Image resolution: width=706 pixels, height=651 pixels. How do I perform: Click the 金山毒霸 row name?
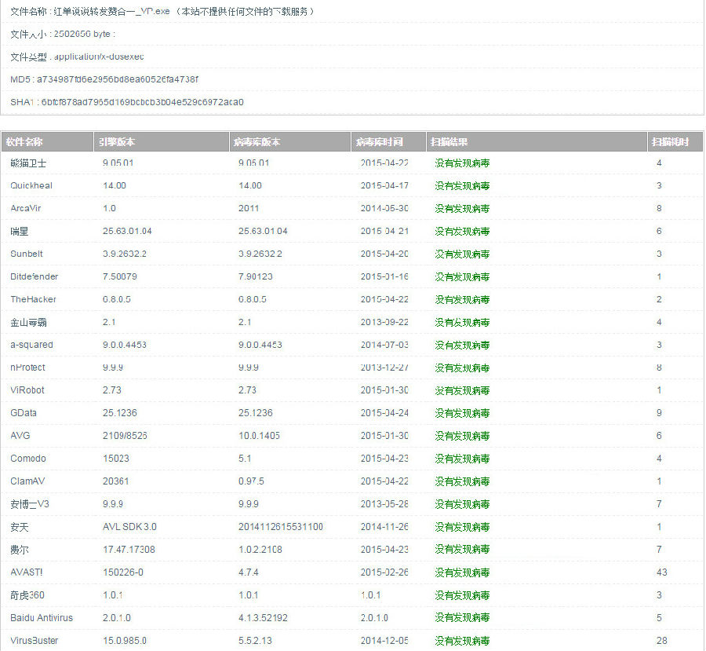tap(28, 322)
